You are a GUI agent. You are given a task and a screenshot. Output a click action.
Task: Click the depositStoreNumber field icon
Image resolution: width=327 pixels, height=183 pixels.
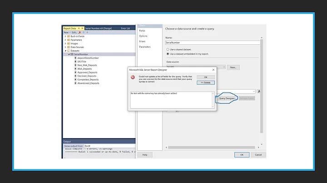point(75,58)
